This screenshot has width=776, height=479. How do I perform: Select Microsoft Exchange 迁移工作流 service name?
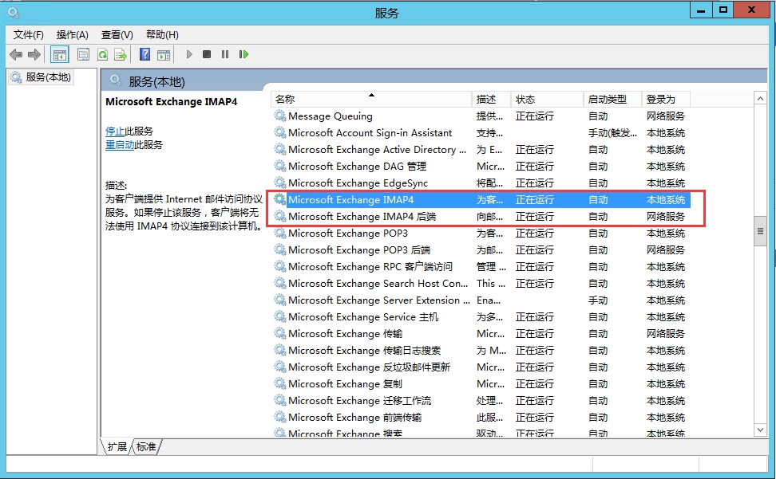360,400
